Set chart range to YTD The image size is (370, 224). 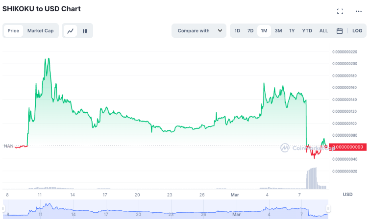(x=307, y=31)
